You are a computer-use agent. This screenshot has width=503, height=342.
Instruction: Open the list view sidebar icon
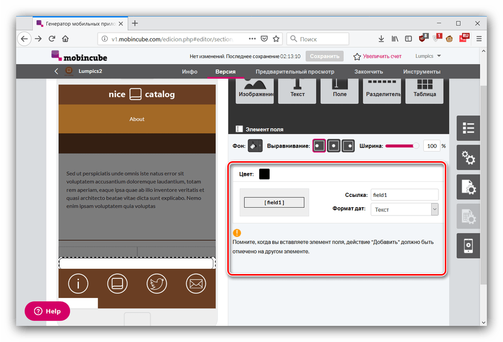click(x=468, y=128)
